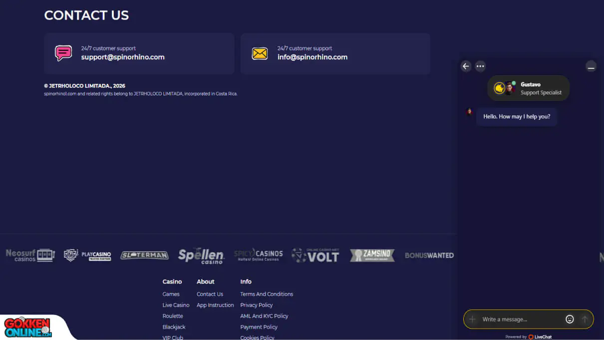Click the Neosurf Casinos logo
Image resolution: width=604 pixels, height=340 pixels.
[30, 255]
